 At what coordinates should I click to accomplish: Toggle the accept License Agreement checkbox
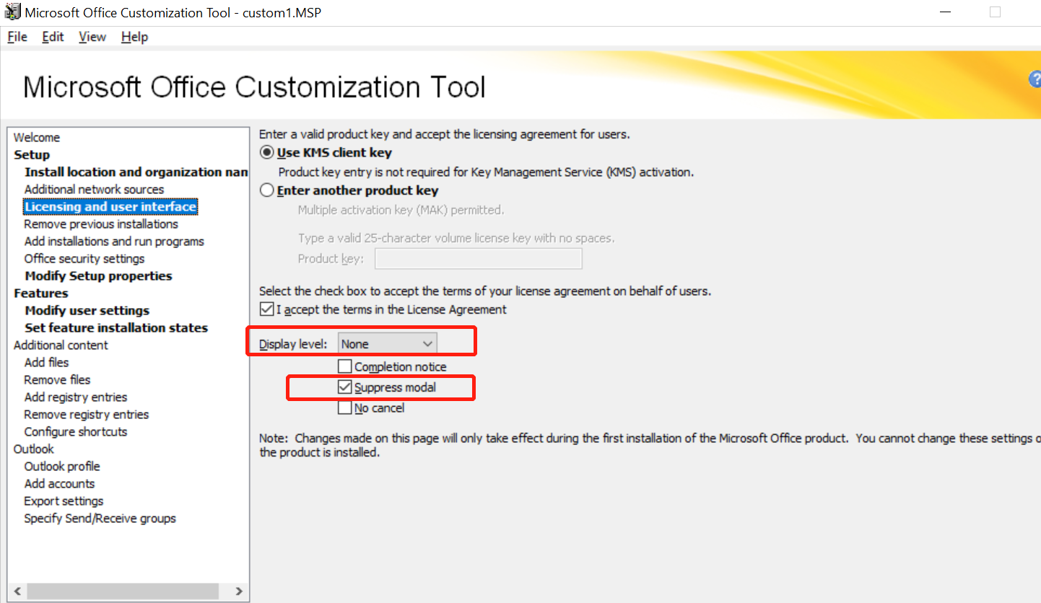pyautogui.click(x=267, y=309)
